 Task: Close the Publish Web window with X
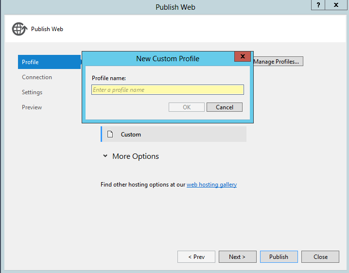(x=336, y=5)
